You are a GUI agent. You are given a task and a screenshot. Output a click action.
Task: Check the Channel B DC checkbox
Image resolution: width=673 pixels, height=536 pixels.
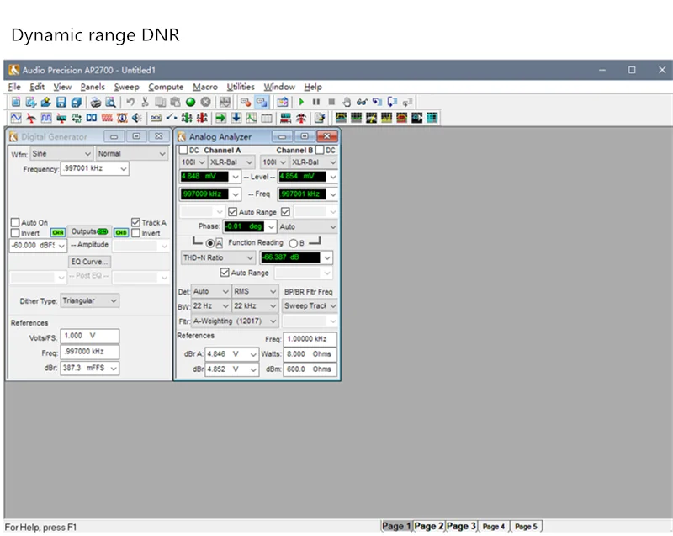point(320,151)
